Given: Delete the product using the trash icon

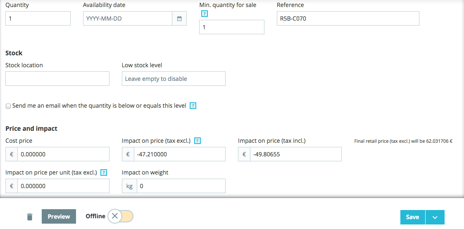Looking at the screenshot, I should (29, 217).
